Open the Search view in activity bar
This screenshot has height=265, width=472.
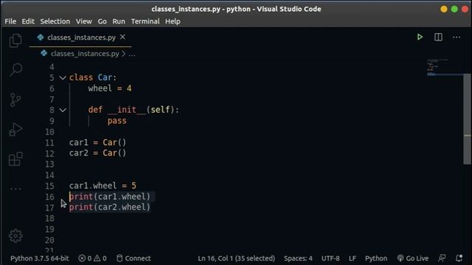coord(15,70)
